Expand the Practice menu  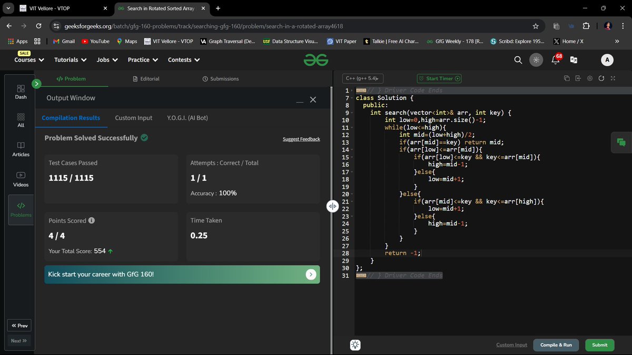pos(143,60)
